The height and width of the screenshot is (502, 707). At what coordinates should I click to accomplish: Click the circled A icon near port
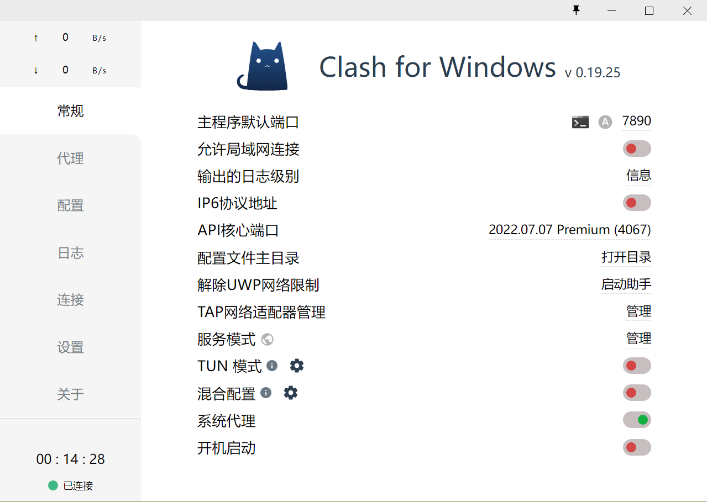[x=605, y=122]
